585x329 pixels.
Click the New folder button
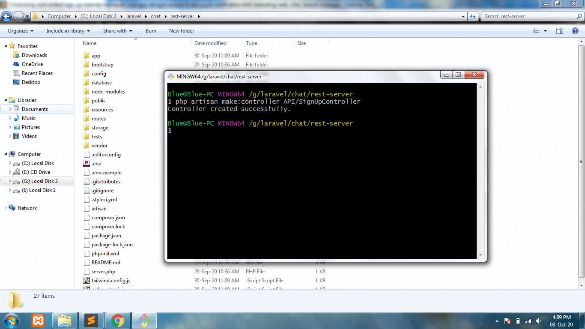182,31
